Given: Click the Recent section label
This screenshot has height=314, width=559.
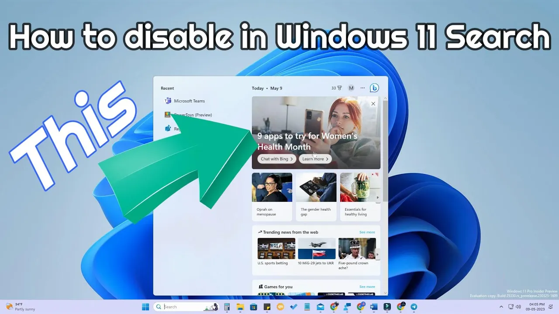Looking at the screenshot, I should [x=167, y=88].
